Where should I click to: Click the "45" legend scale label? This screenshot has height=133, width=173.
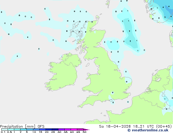(x=78, y=132)
